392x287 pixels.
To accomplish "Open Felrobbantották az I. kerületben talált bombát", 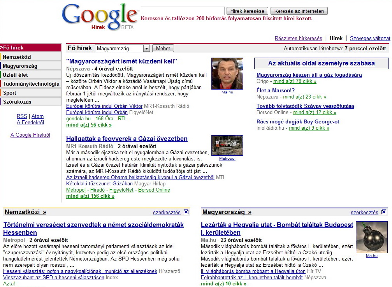I will (x=252, y=278).
